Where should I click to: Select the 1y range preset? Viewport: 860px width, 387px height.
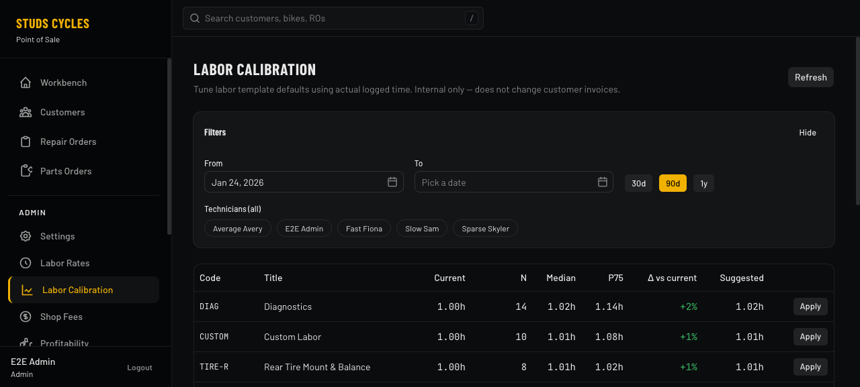[704, 183]
